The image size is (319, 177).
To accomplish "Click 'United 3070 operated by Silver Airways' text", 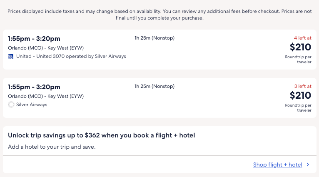I will (81, 56).
